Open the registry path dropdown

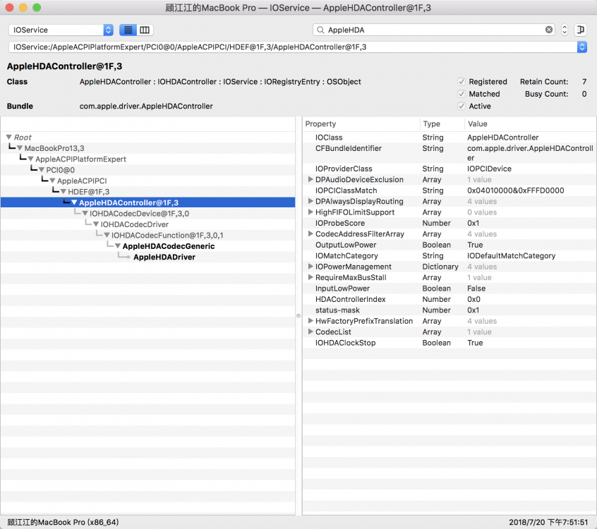(x=581, y=47)
